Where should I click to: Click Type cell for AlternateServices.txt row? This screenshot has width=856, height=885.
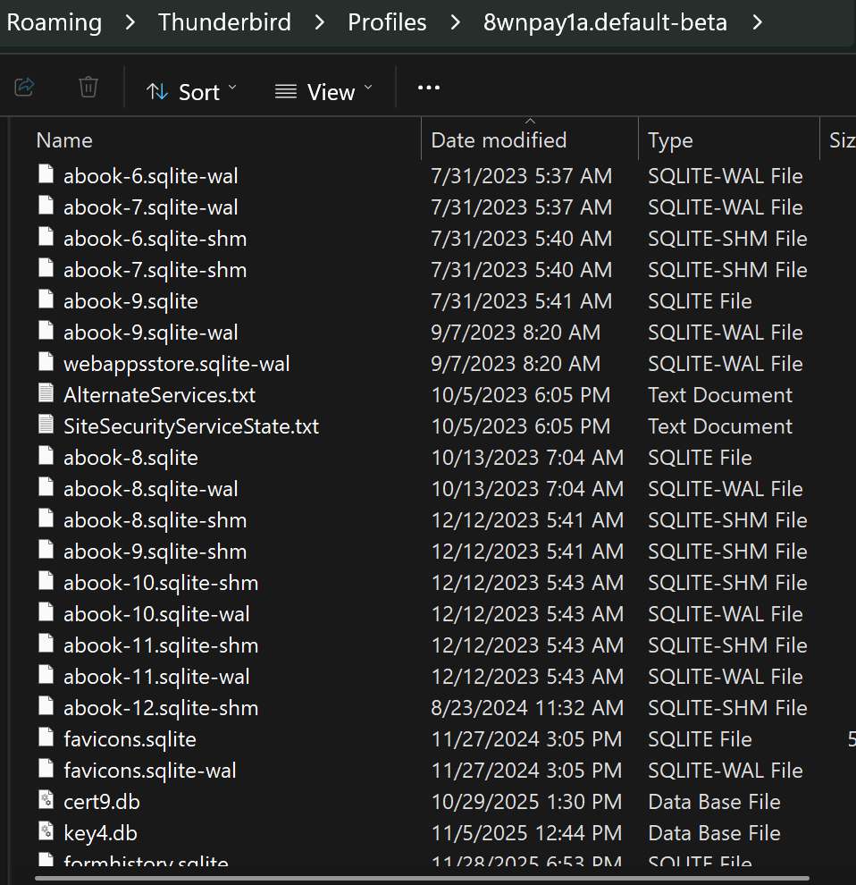click(x=720, y=395)
